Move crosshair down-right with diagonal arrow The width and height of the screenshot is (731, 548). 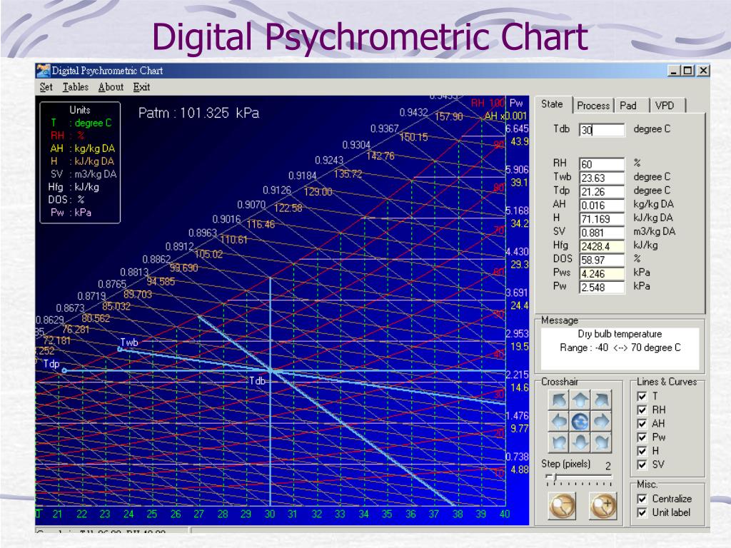(601, 442)
